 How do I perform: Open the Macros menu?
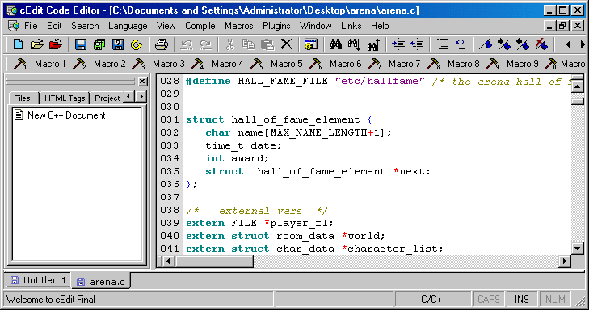(x=239, y=26)
